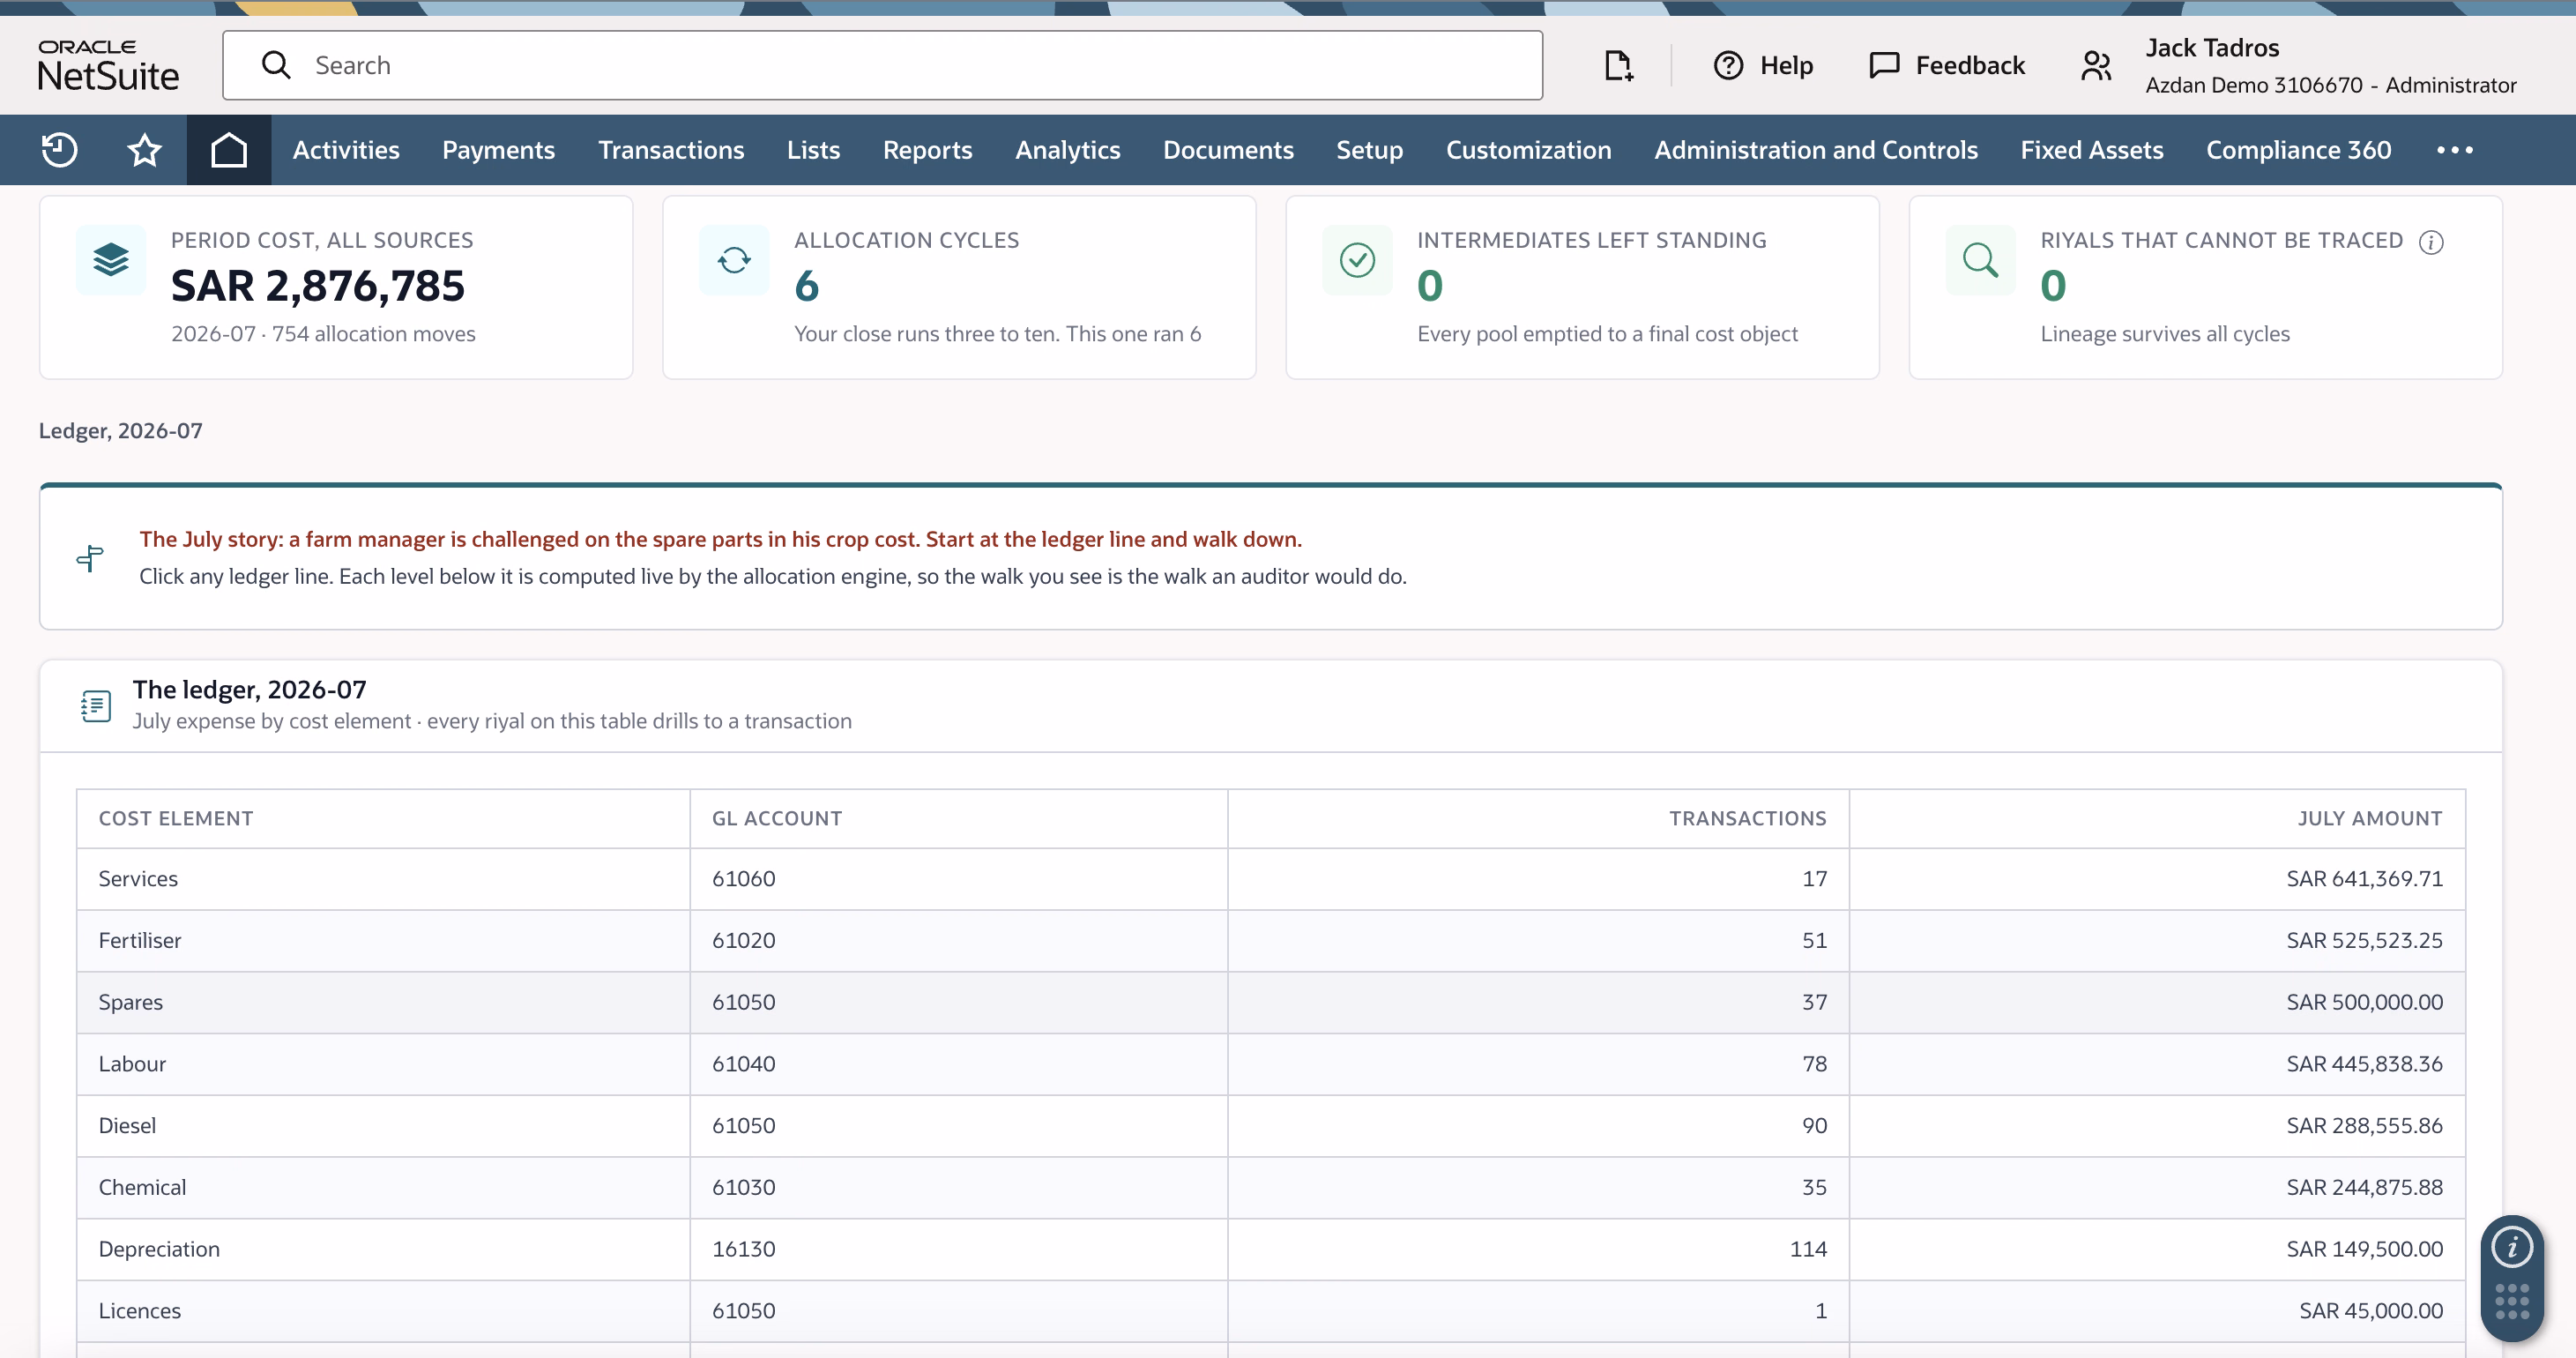This screenshot has height=1358, width=2576.
Task: Open the Fixed Assets menu
Action: (x=2091, y=150)
